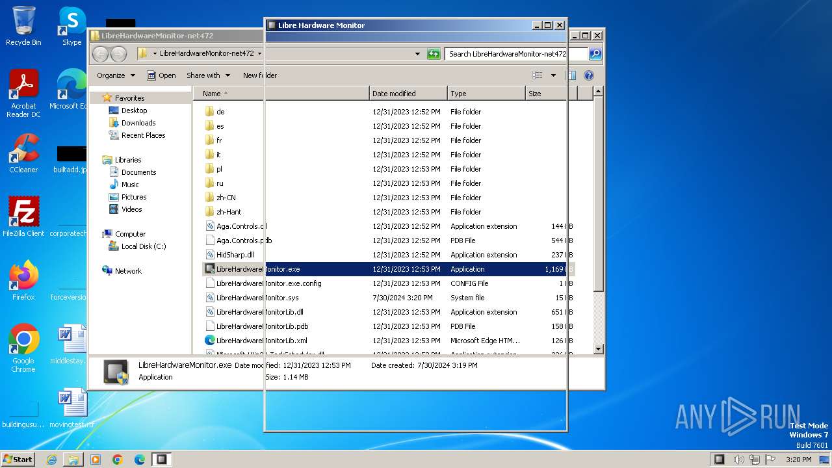832x468 pixels.
Task: Select Recent Places under Favorites
Action: point(136,135)
